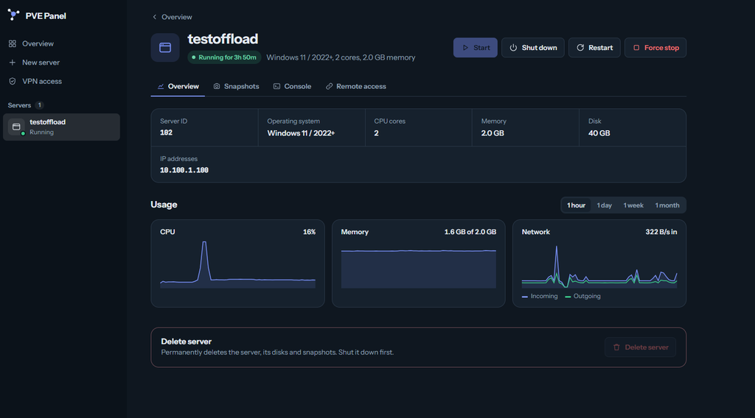Open VPN access shield icon

[x=13, y=81]
